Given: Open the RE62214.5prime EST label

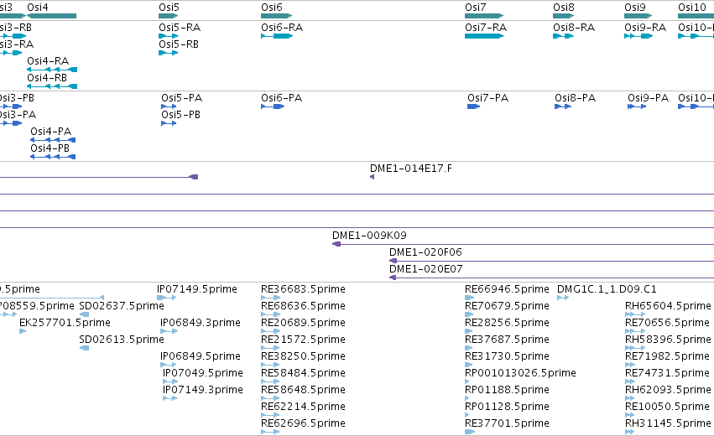Looking at the screenshot, I should tap(303, 407).
